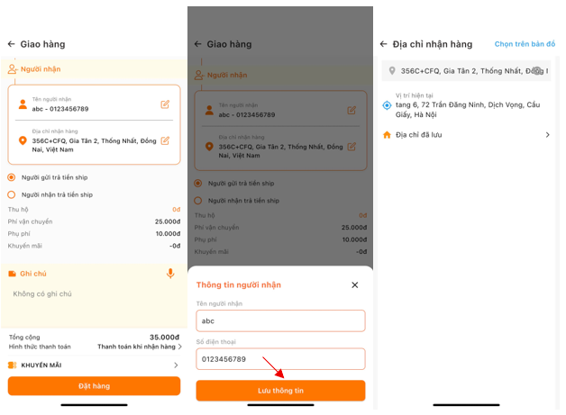This screenshot has width=566, height=415.
Task: Expand Địa chỉ đã lưu with the chevron
Action: click(547, 135)
